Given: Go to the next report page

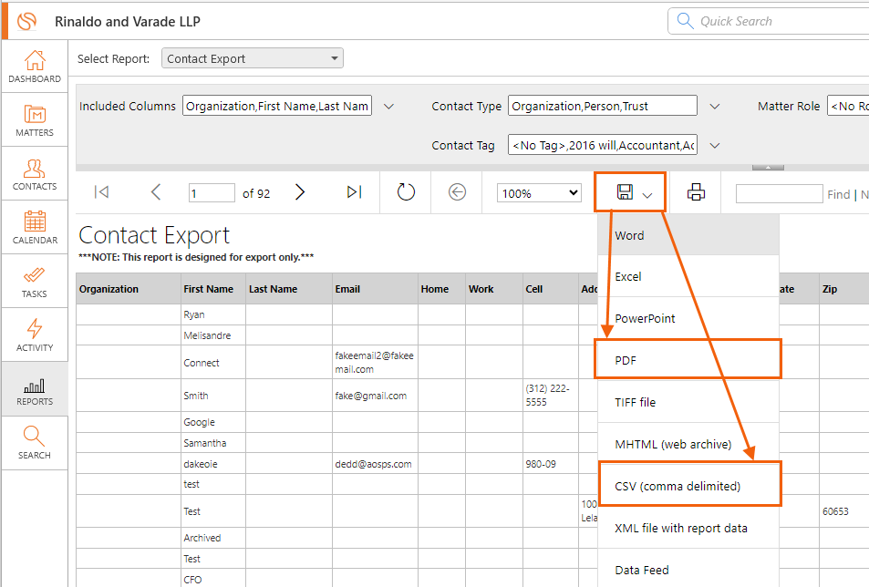Looking at the screenshot, I should coord(300,192).
